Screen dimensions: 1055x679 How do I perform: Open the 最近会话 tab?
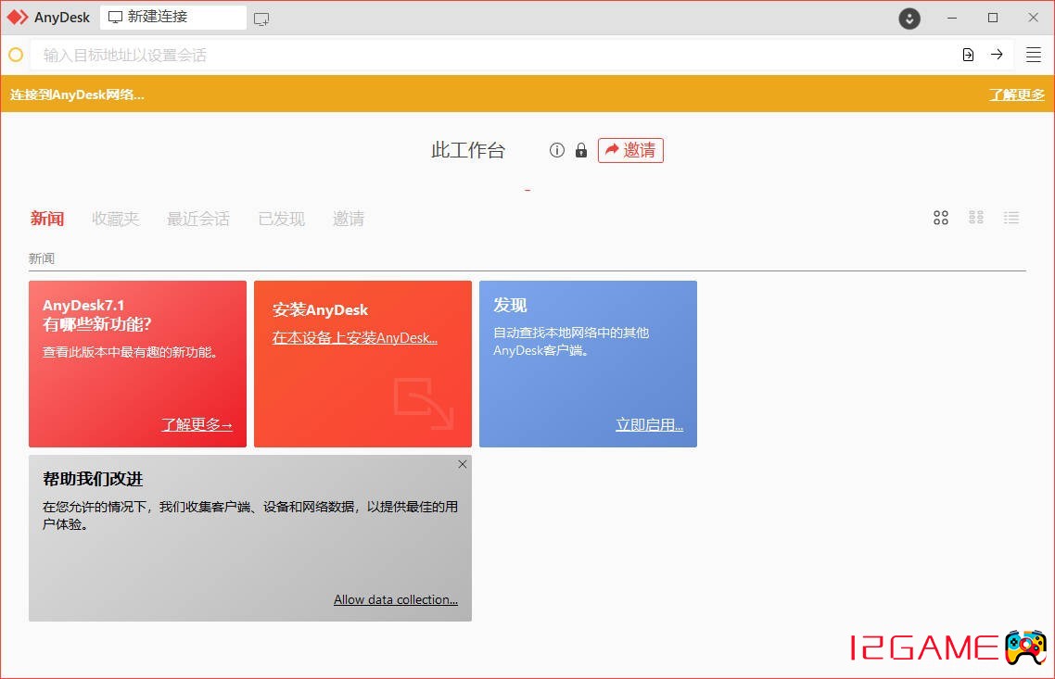pos(197,219)
